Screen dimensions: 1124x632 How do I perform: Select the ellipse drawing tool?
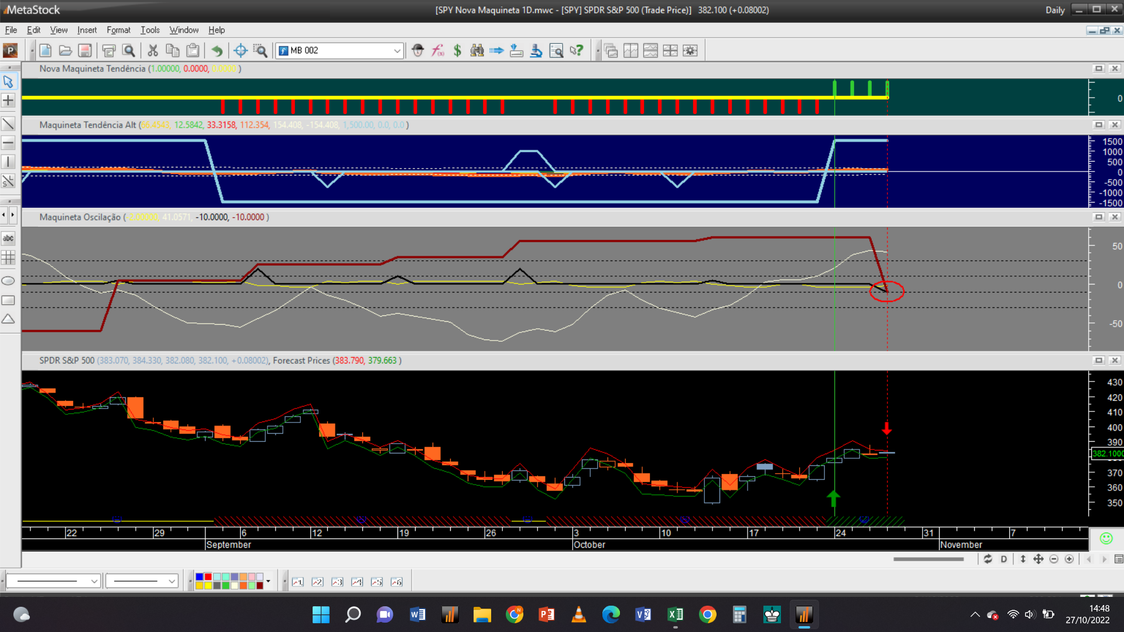click(x=8, y=281)
